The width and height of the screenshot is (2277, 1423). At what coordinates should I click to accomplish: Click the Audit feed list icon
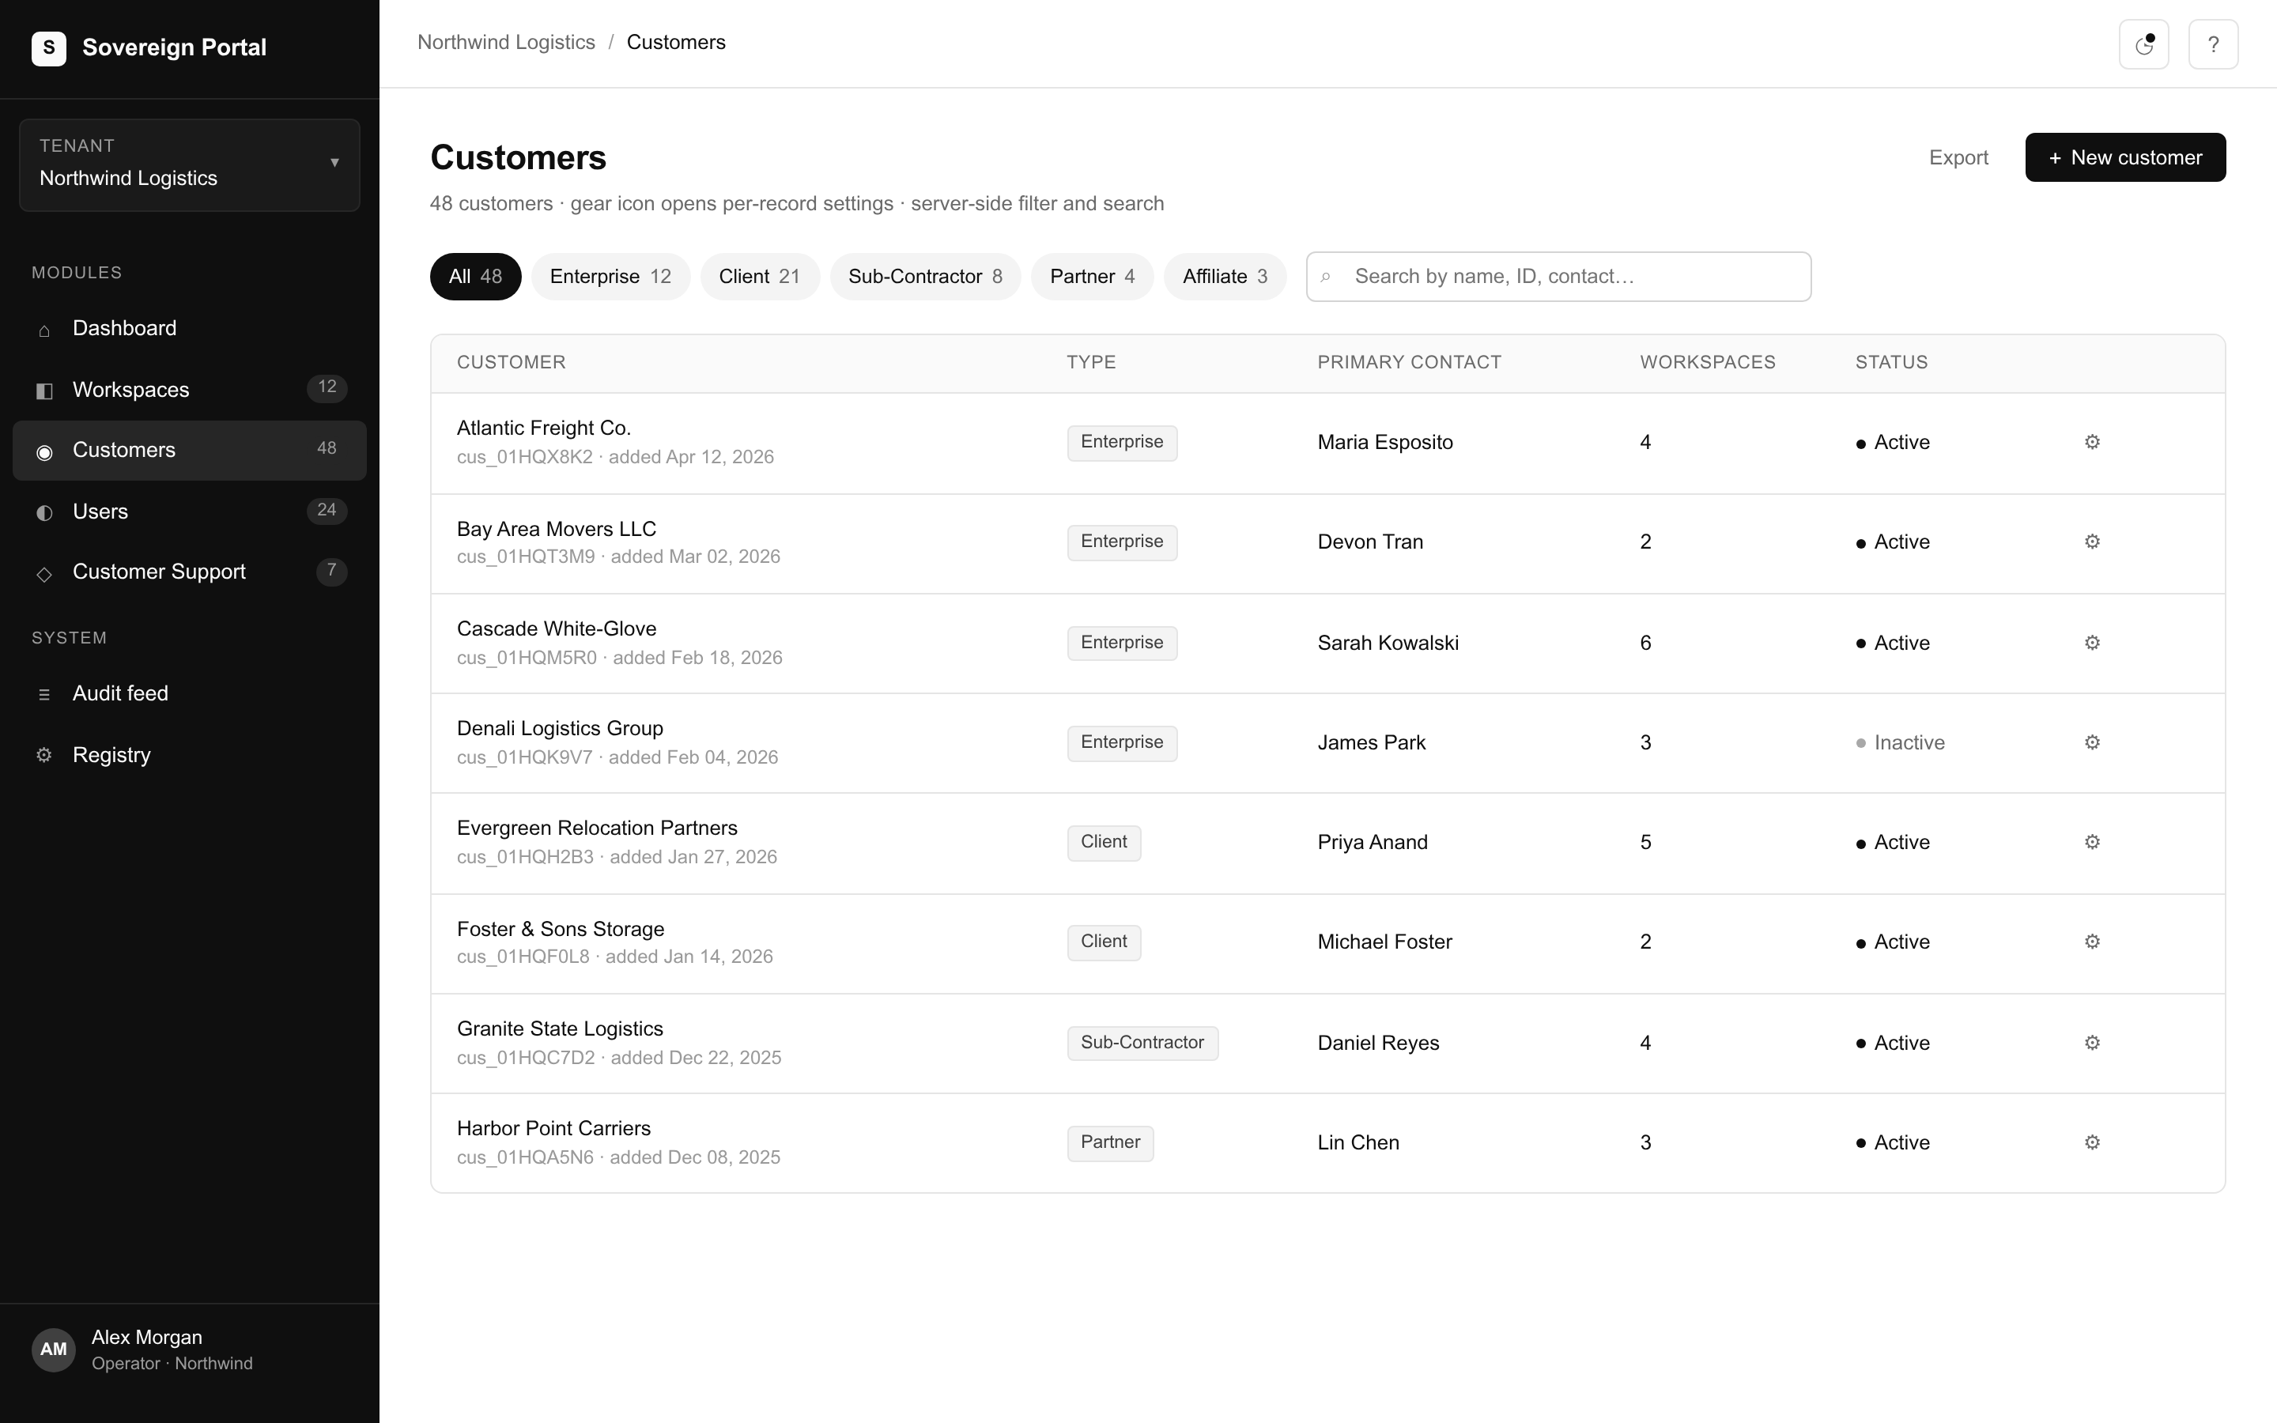44,695
